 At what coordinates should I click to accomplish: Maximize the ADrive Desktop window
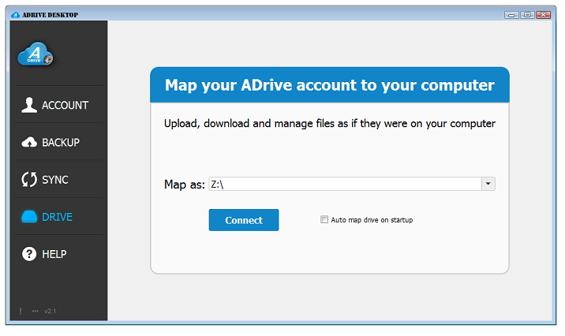click(527, 15)
